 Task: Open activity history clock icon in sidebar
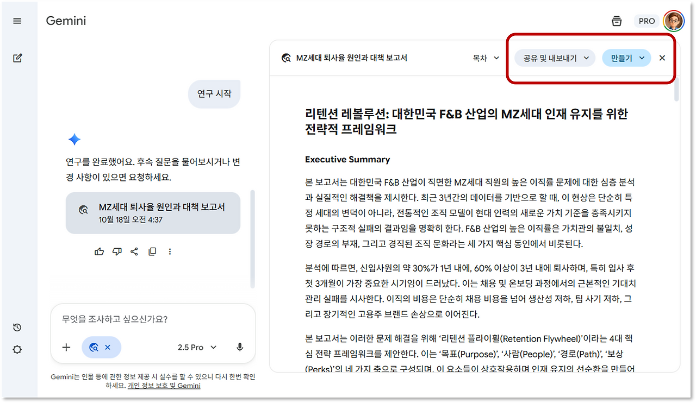pos(17,328)
